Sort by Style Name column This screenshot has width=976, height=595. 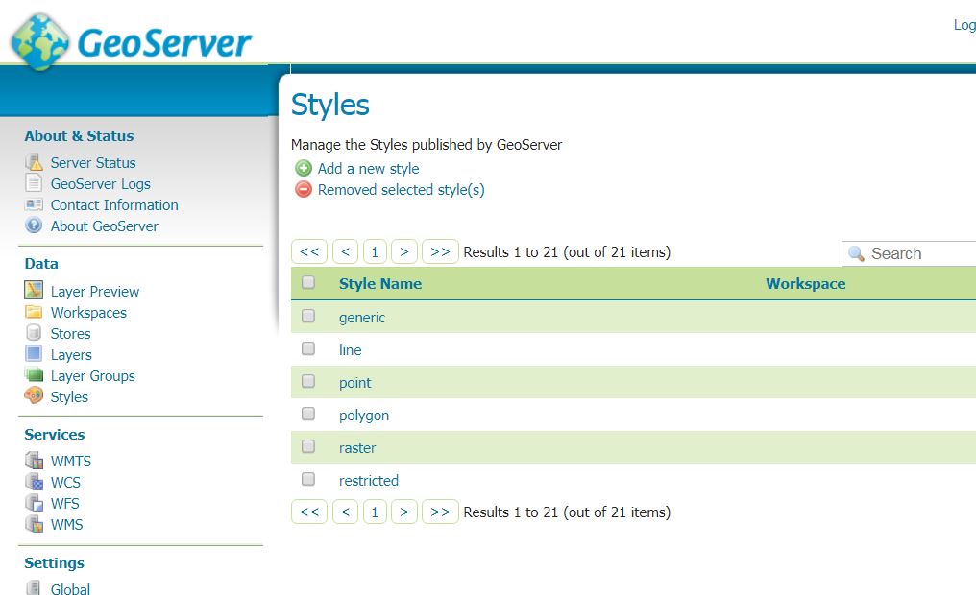(x=380, y=283)
